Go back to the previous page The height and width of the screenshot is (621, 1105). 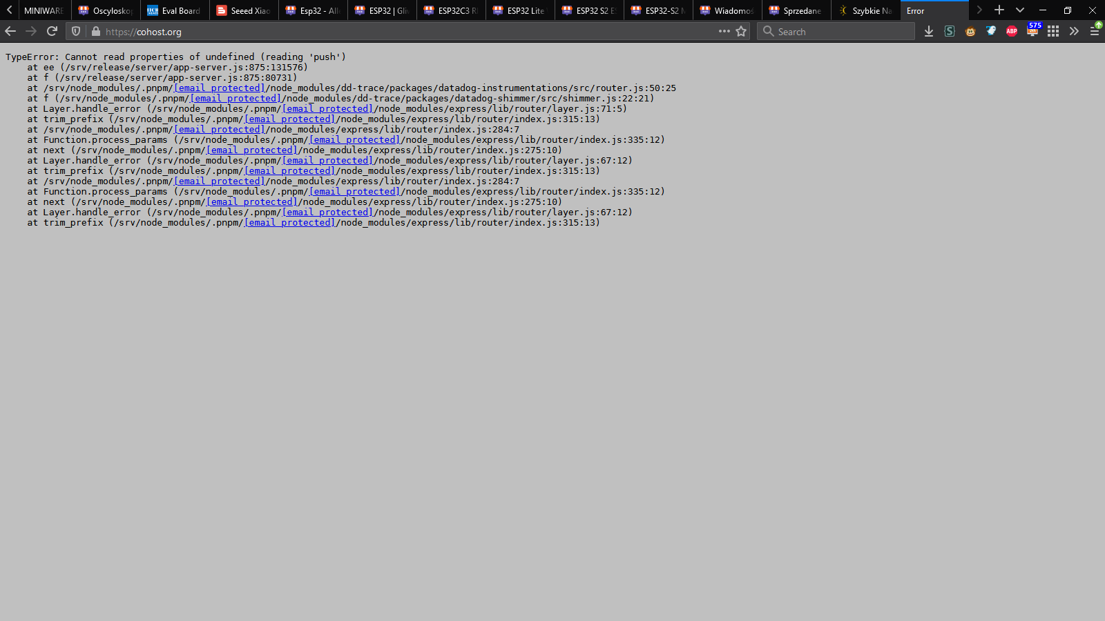(x=10, y=31)
